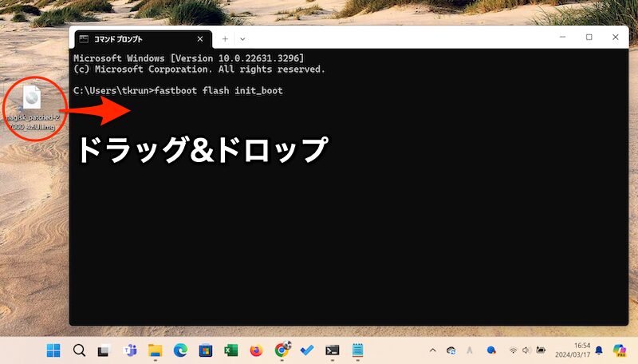Open Excel from the taskbar

point(230,350)
